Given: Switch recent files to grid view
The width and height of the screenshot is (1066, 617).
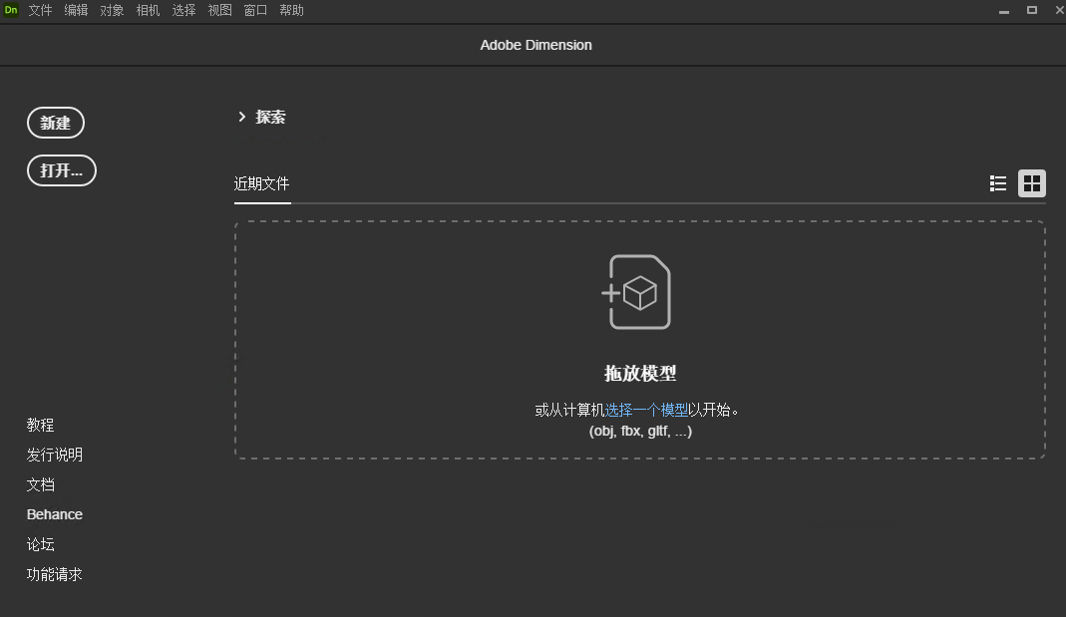Looking at the screenshot, I should 1031,183.
